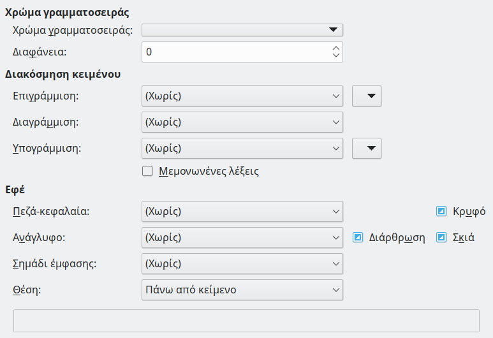Screen dimensions: 493x338
Task: Expand the Διαγράμμιση strikethrough dropdown
Action: pyautogui.click(x=242, y=122)
